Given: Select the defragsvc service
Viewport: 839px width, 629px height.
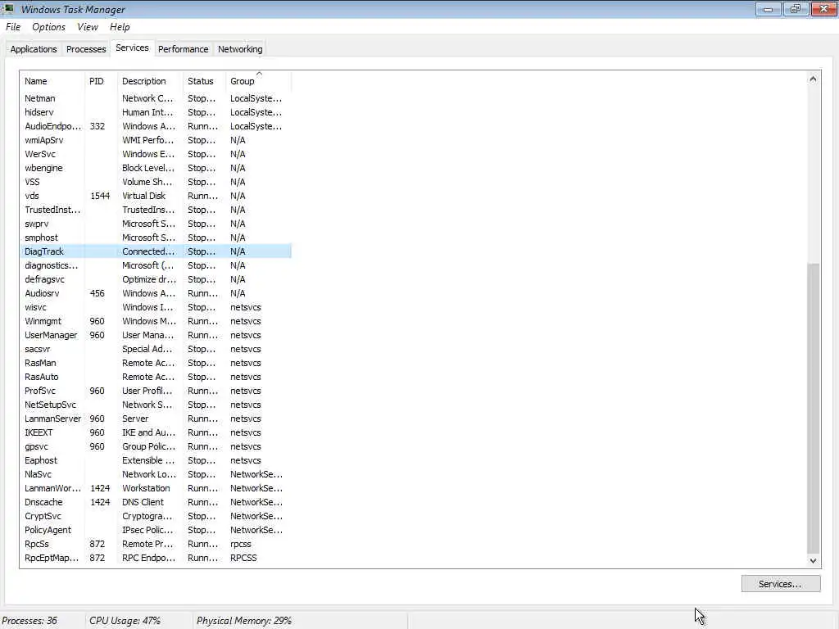Looking at the screenshot, I should click(x=156, y=279).
